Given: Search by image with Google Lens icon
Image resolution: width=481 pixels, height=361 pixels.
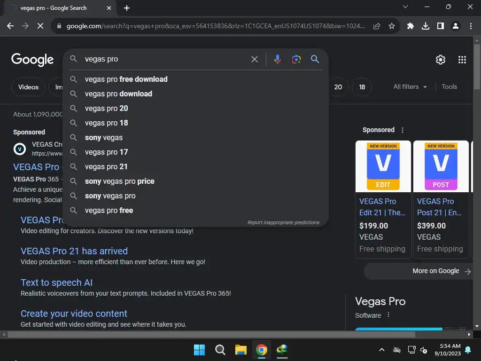Looking at the screenshot, I should [x=296, y=59].
